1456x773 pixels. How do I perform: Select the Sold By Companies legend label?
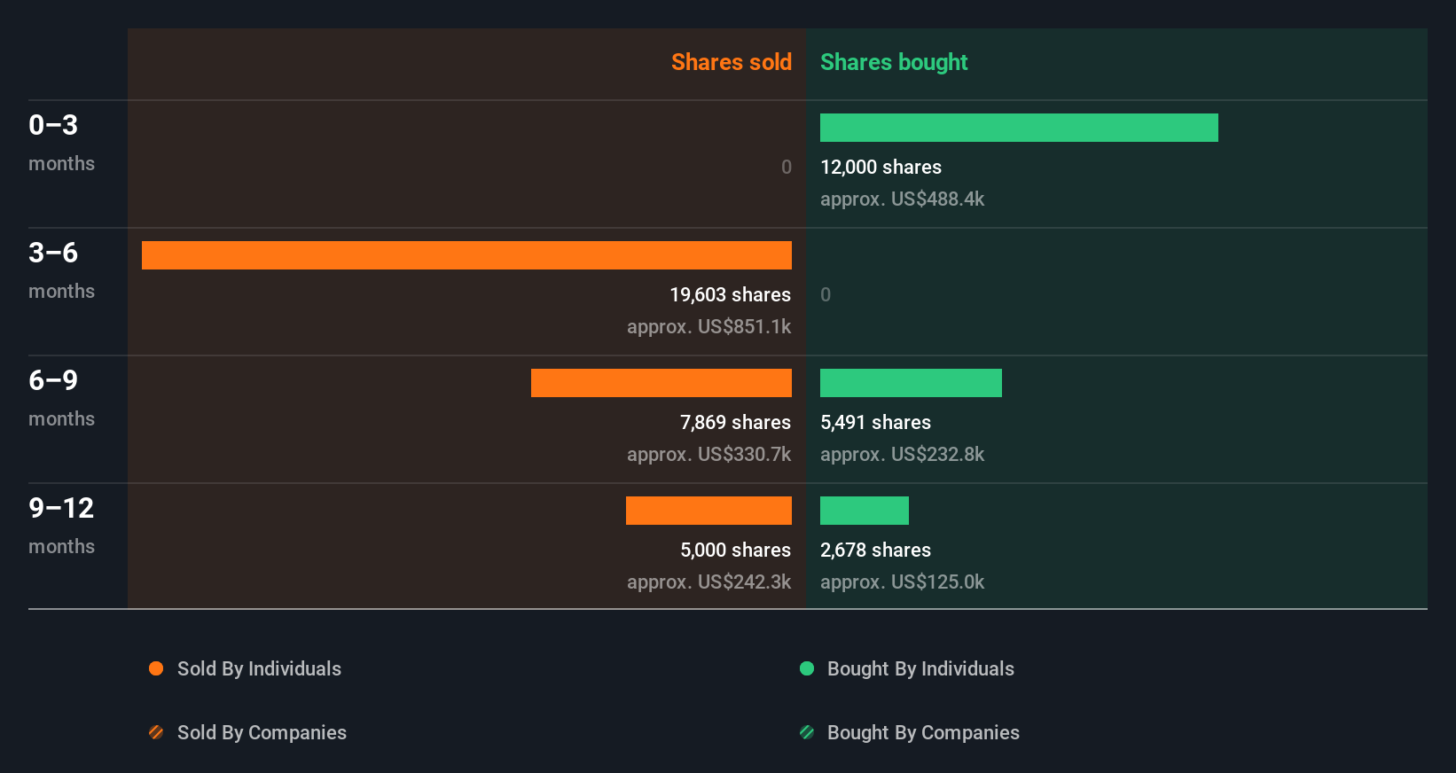click(x=262, y=733)
